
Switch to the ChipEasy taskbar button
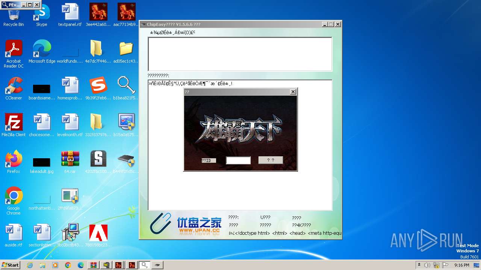coord(157,265)
